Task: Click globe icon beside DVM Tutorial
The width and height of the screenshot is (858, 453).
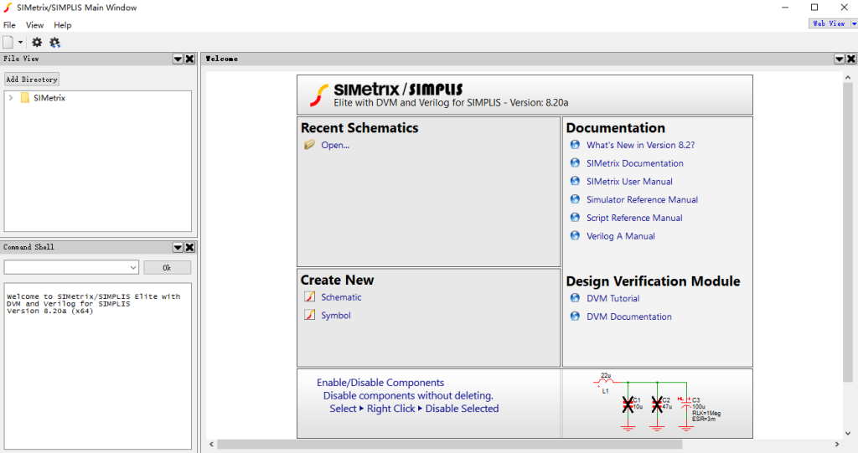Action: coord(575,297)
